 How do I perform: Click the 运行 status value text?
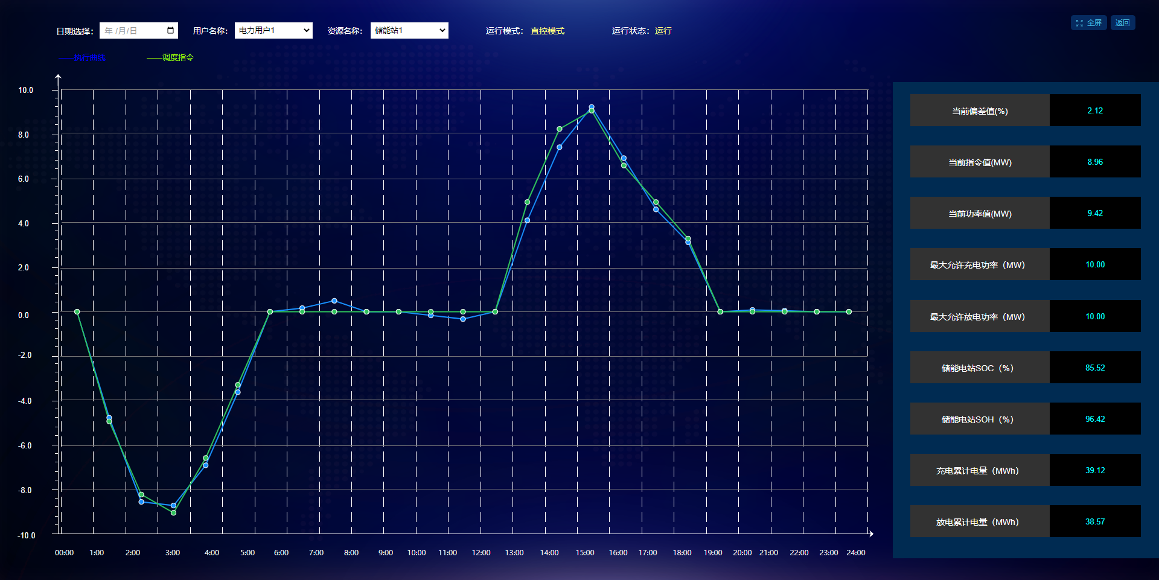[x=663, y=31]
